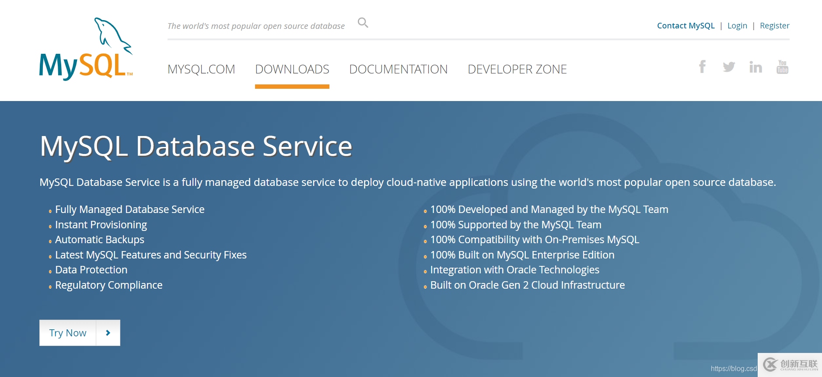Click the Try Now button
Viewport: 822px width, 377px height.
(x=68, y=333)
